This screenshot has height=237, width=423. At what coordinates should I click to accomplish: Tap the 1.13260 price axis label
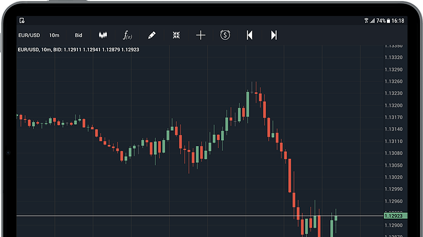click(x=394, y=81)
